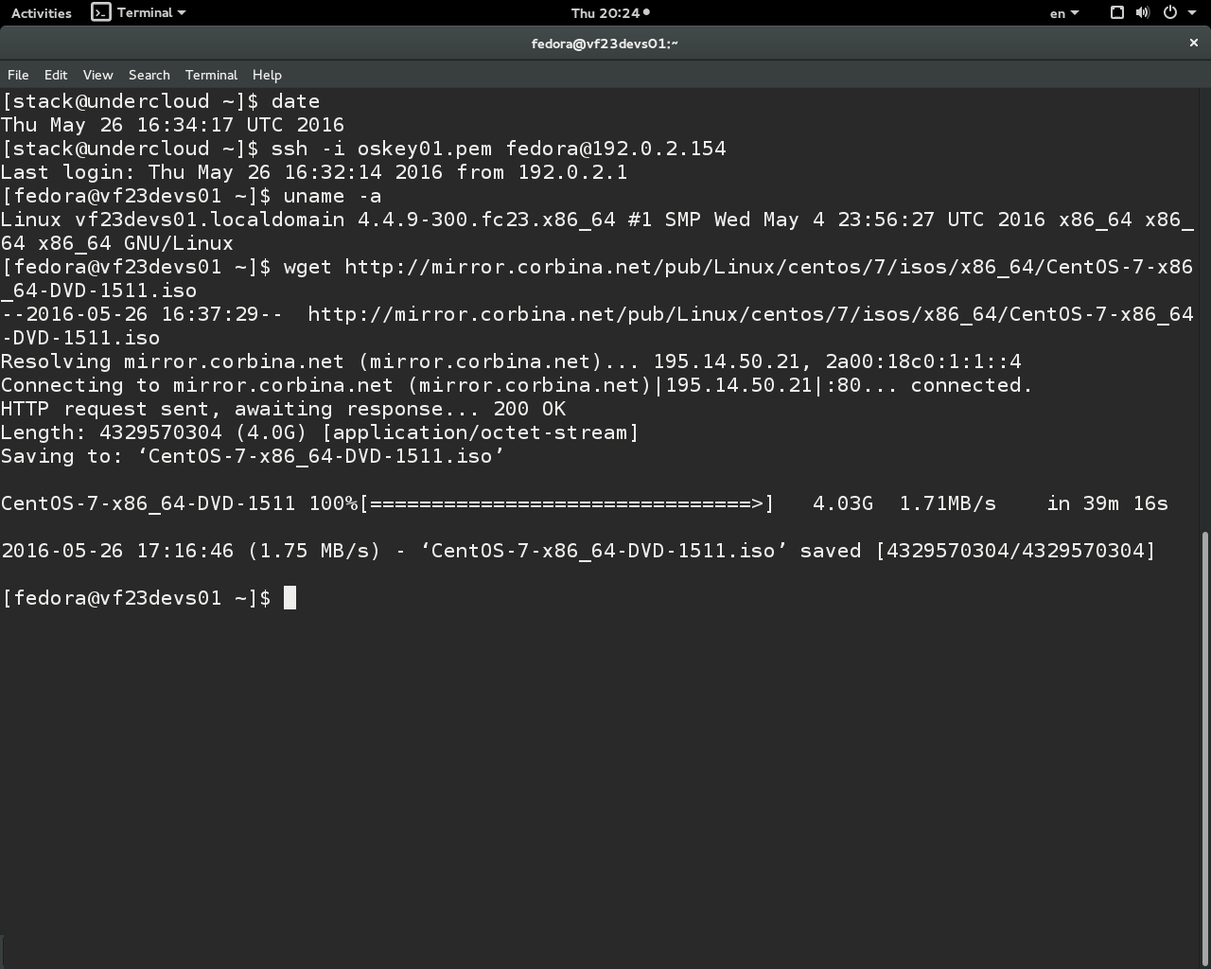
Task: Click the first '[stack@undercloud ~]$ date' prompt
Action: [x=160, y=101]
